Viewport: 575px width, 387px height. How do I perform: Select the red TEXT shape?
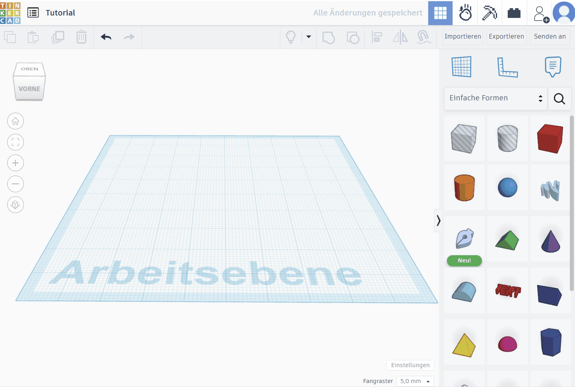(x=507, y=290)
